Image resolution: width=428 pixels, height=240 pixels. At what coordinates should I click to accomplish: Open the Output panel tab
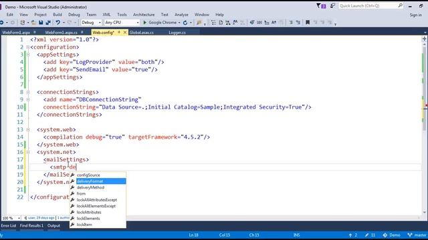53,225
